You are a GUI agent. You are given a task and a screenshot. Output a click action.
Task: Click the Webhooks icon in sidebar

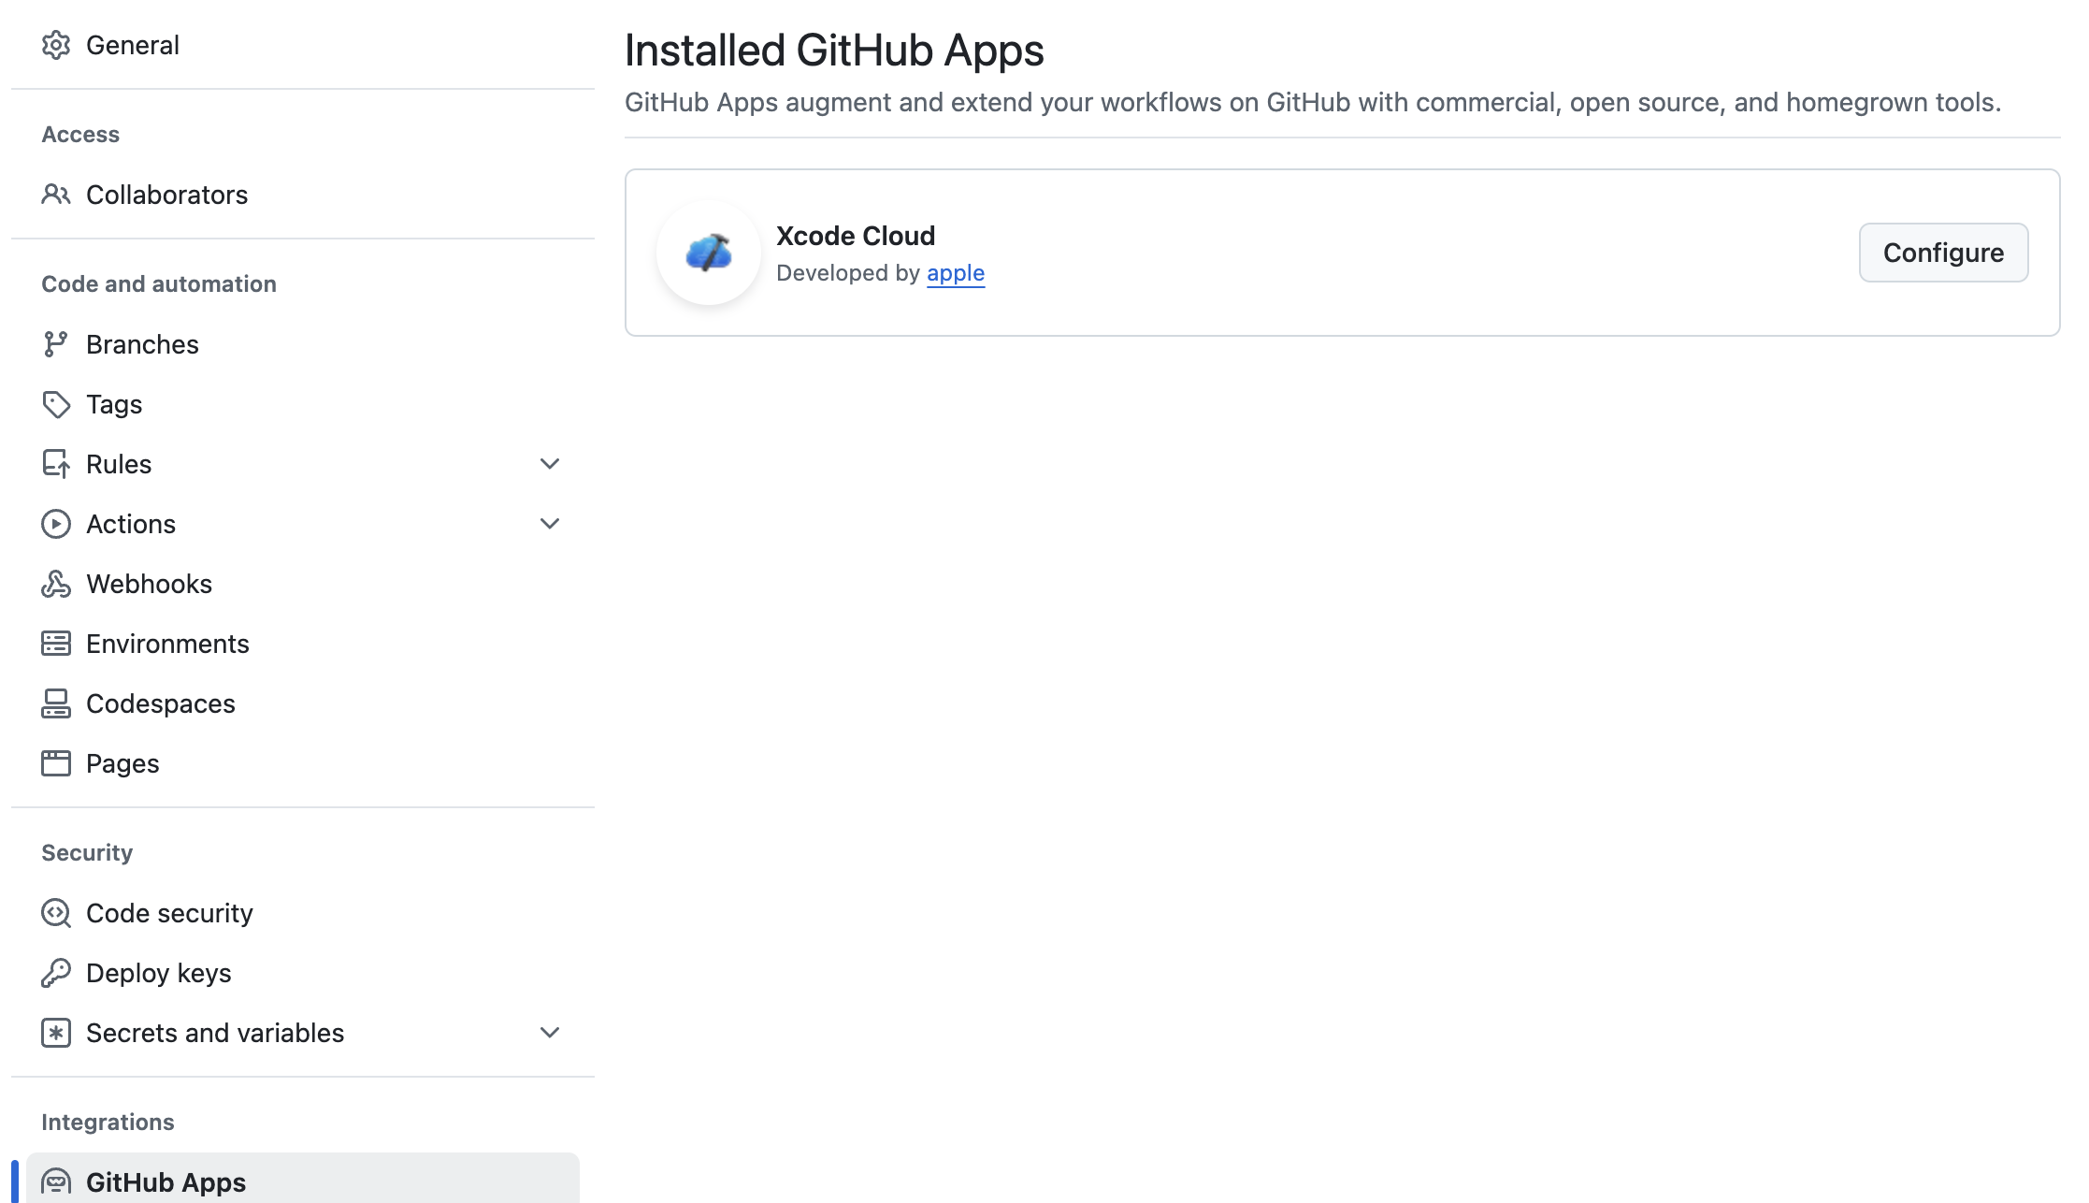[56, 584]
